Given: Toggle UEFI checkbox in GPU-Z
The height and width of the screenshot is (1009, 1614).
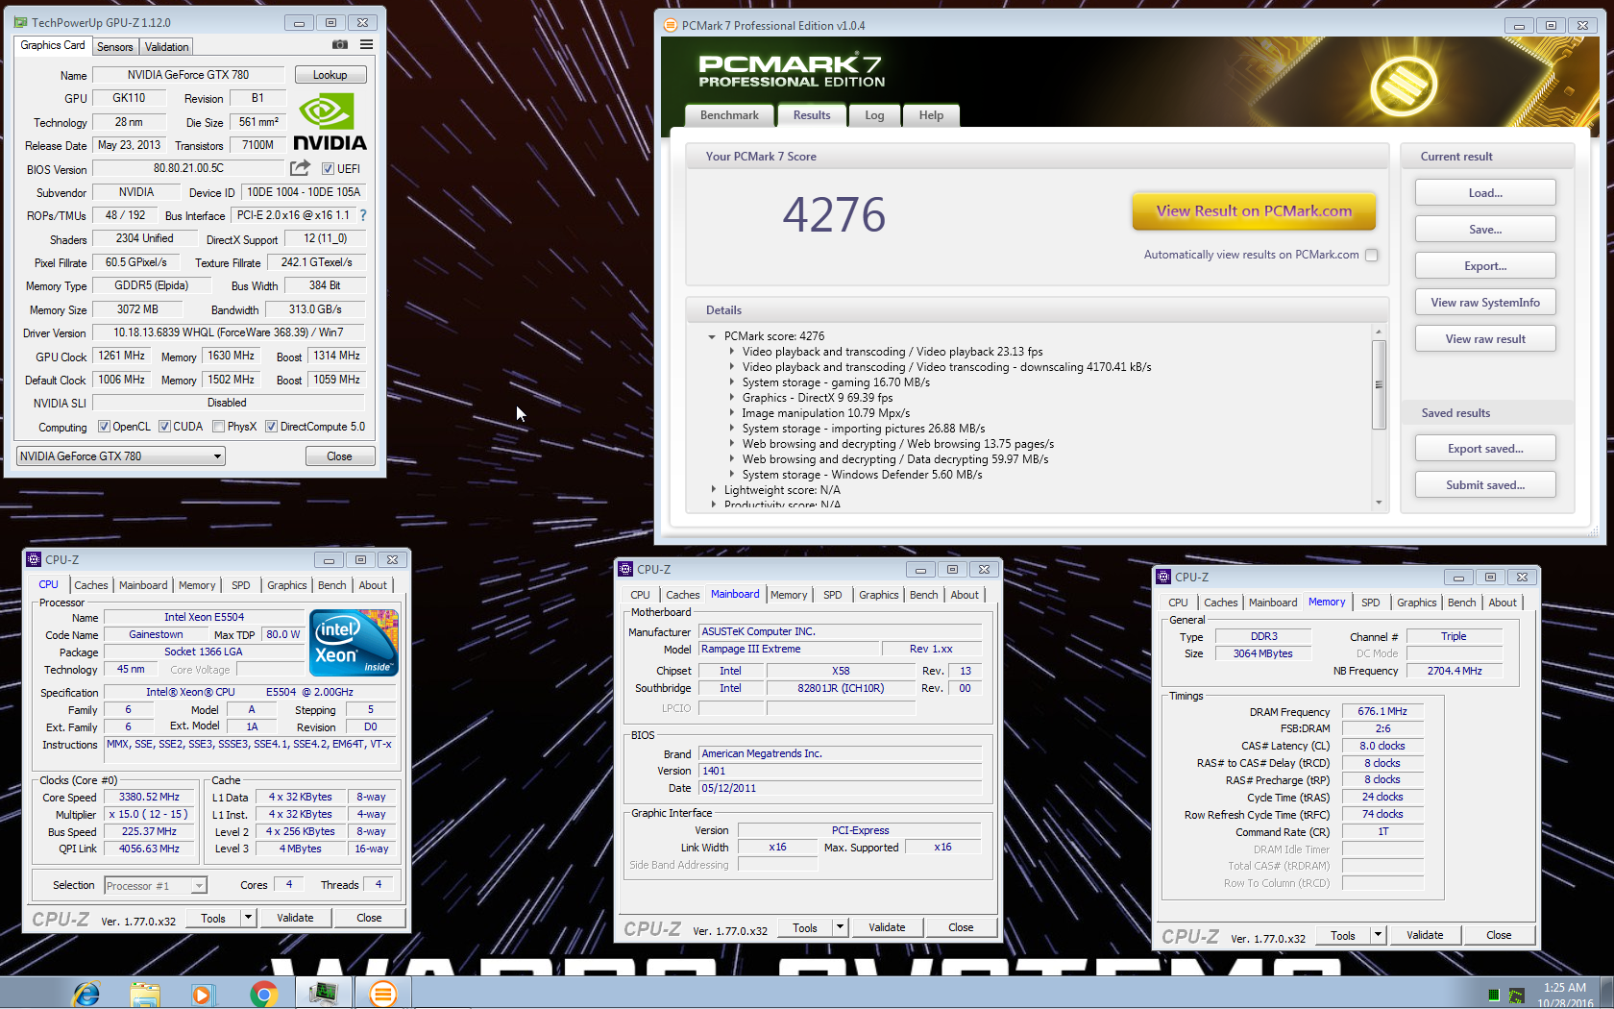Looking at the screenshot, I should coord(328,169).
